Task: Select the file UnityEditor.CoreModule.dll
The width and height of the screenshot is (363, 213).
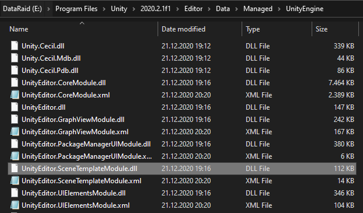Action: 64,83
